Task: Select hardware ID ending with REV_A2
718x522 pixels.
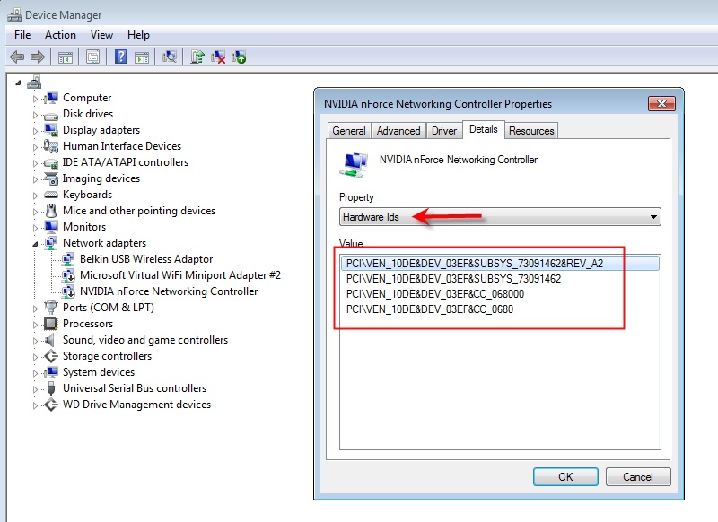Action: (500, 263)
